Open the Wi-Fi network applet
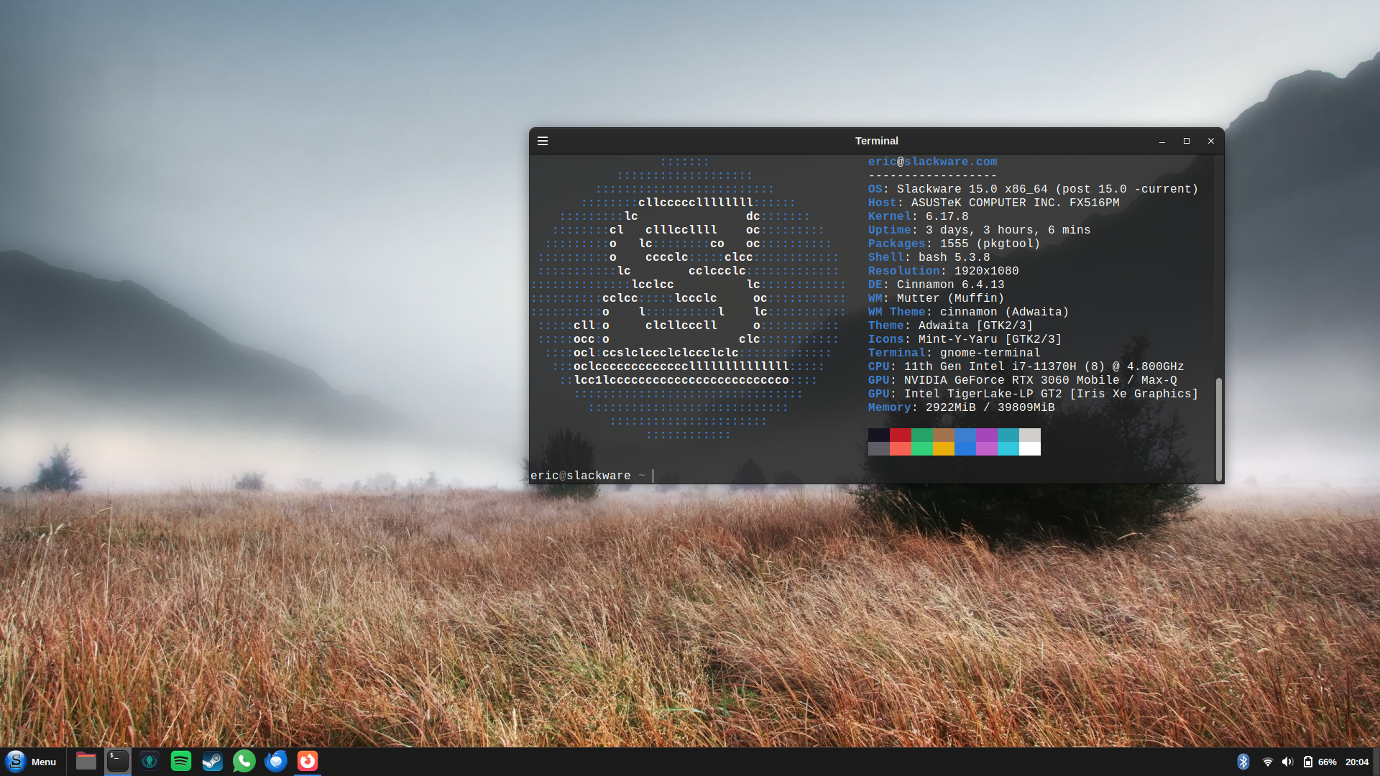Screen dimensions: 1380x776 (1267, 762)
